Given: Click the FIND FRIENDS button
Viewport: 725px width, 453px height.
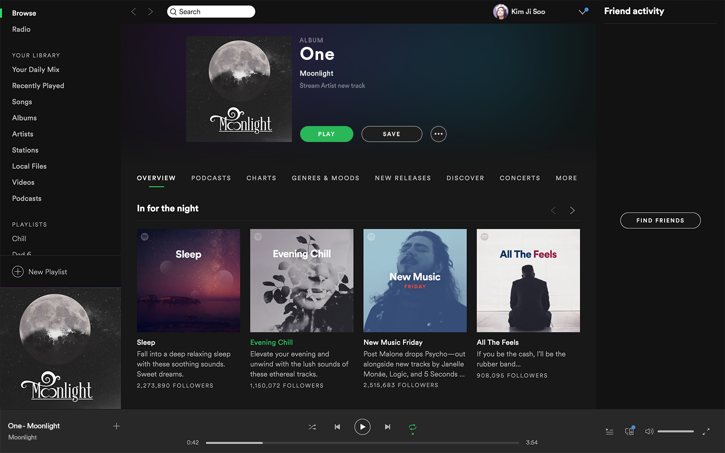Looking at the screenshot, I should [x=660, y=220].
